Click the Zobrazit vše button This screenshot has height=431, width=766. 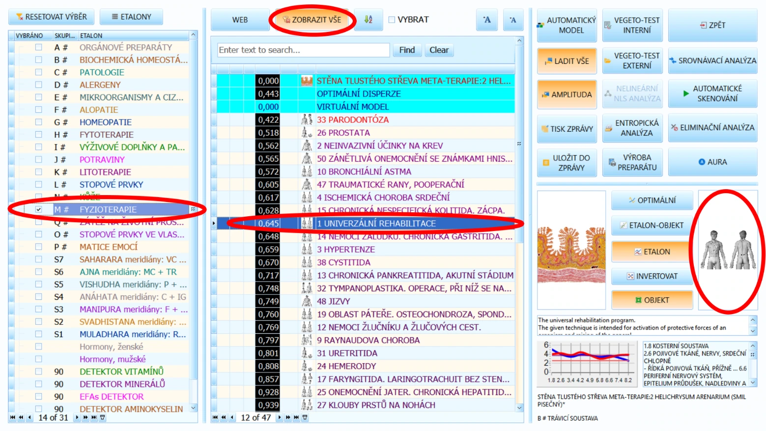pyautogui.click(x=312, y=20)
